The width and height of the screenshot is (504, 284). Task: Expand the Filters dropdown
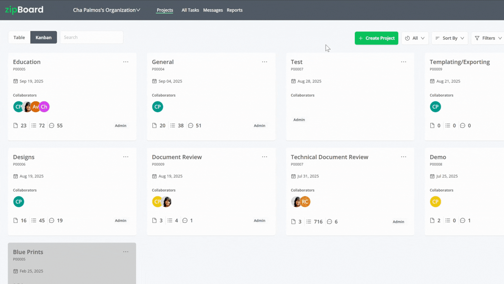488,38
